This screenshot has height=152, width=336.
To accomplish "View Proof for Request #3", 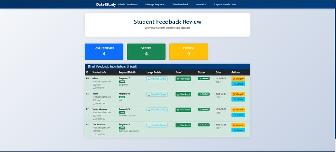I will click(x=183, y=125).
